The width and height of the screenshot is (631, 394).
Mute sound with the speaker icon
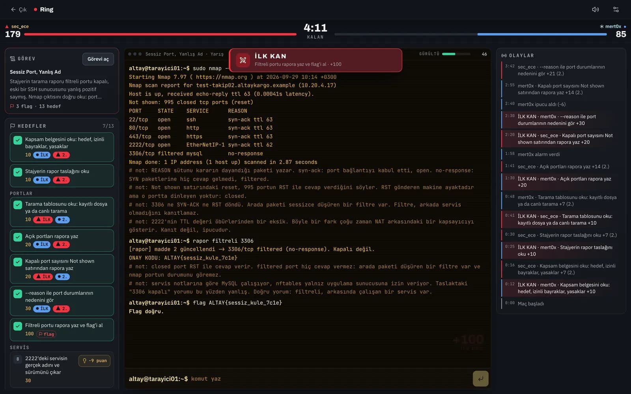click(x=596, y=9)
